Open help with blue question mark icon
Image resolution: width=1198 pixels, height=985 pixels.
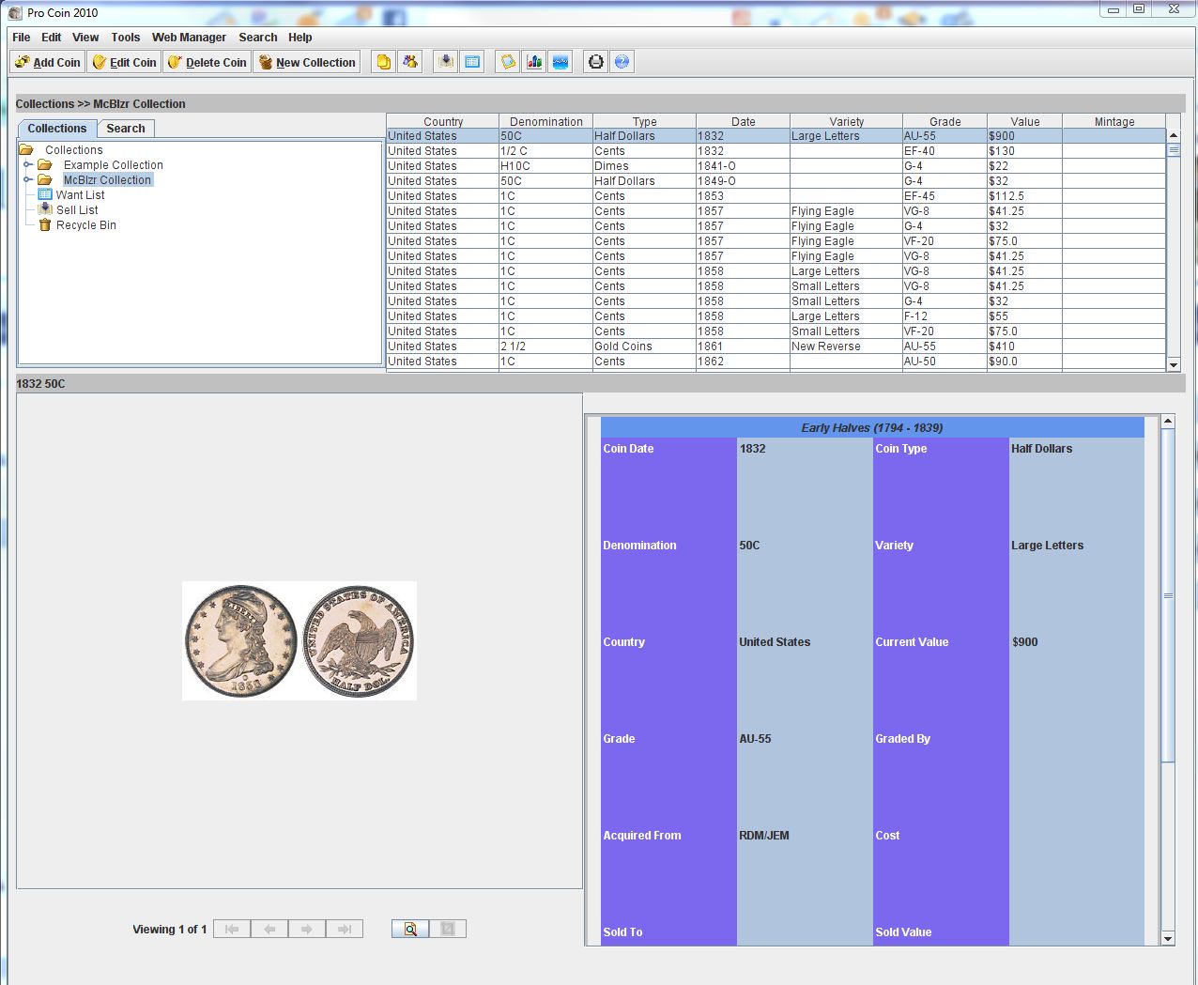[622, 62]
